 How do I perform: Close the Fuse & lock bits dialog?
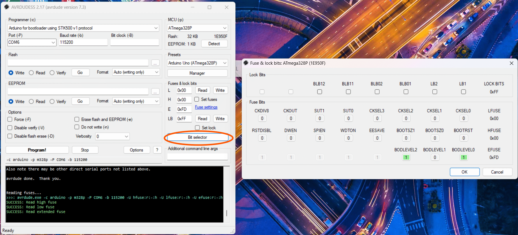(x=511, y=63)
